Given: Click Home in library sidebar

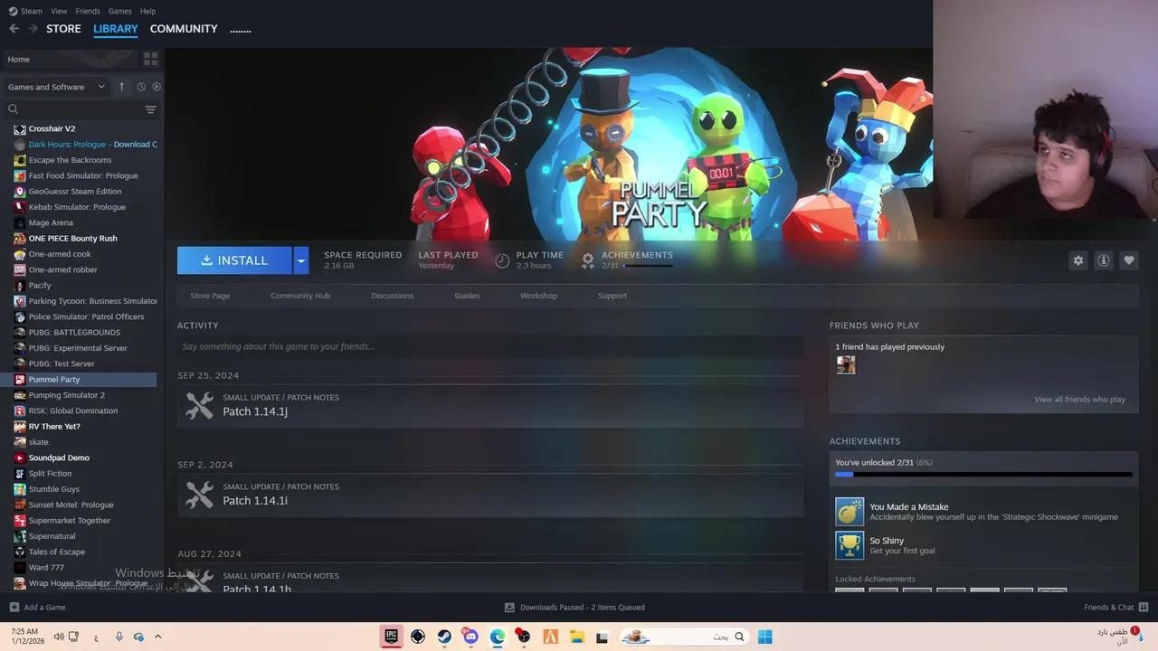Looking at the screenshot, I should pyautogui.click(x=69, y=59).
